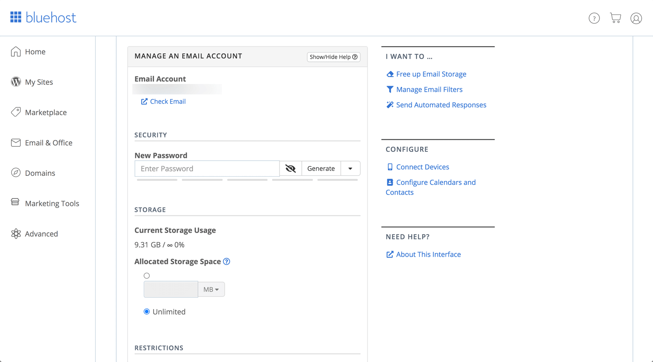Screen dimensions: 653x362
Task: Click the storefront icon beside Marketing Tools
Action: coord(15,202)
